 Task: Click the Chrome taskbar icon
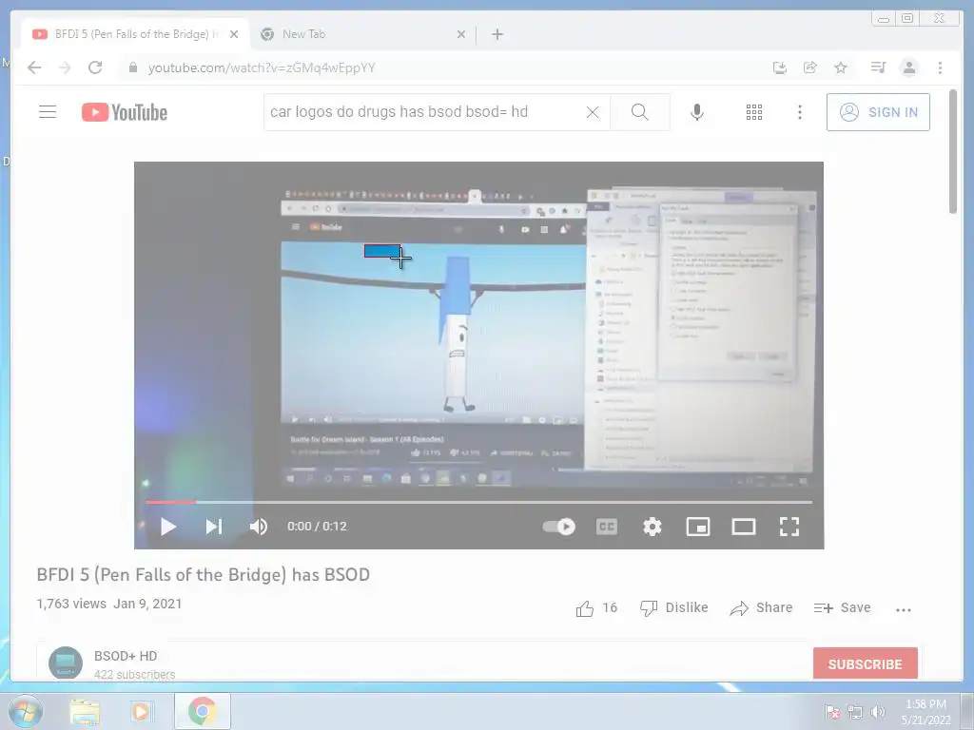click(x=202, y=711)
